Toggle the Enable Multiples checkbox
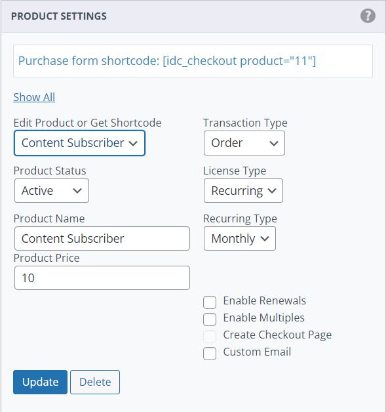This screenshot has width=386, height=412. [x=210, y=319]
